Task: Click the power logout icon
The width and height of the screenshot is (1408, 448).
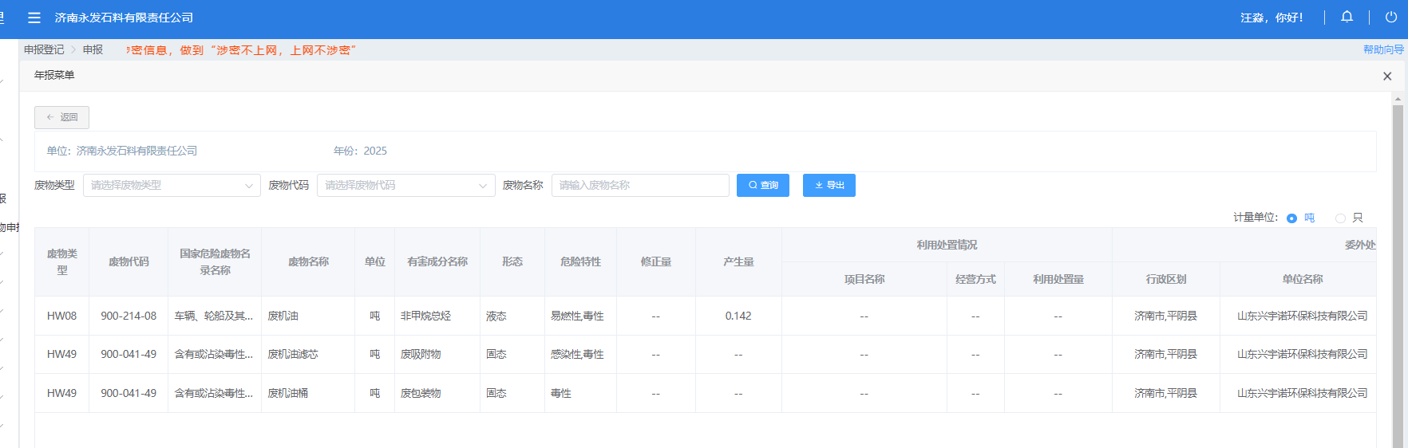Action: 1391,17
